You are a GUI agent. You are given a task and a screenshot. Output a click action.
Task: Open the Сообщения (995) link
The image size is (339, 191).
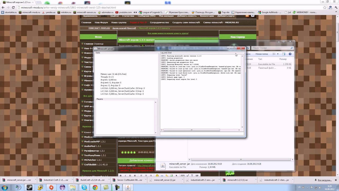click(x=146, y=16)
